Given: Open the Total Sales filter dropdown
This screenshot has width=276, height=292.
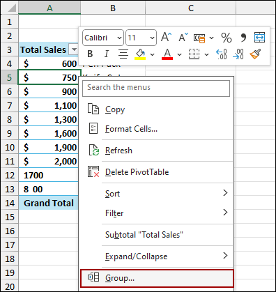Looking at the screenshot, I should [74, 49].
